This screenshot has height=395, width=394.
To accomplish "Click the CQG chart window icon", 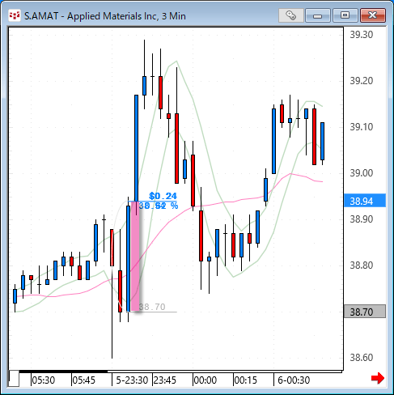I will tap(15, 15).
